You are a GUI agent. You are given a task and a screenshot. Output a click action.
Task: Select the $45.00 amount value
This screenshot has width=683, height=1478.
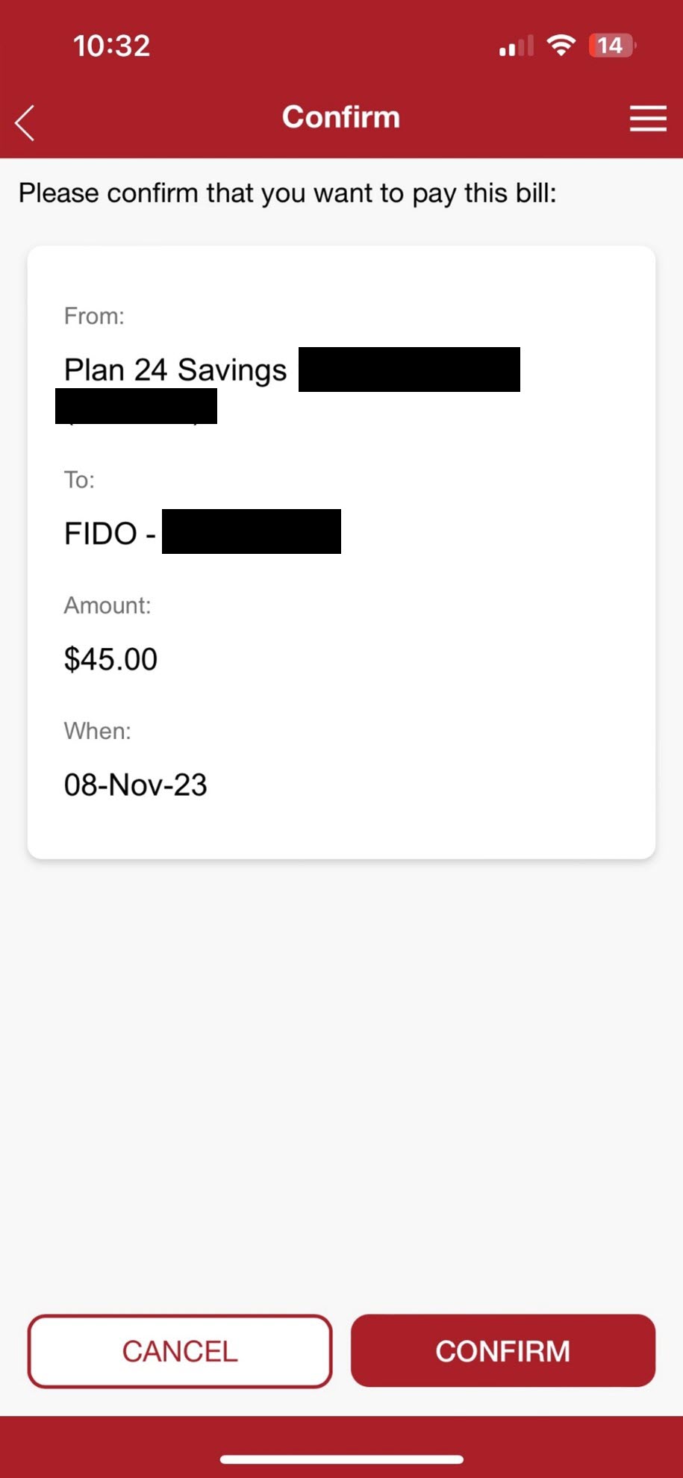coord(110,658)
